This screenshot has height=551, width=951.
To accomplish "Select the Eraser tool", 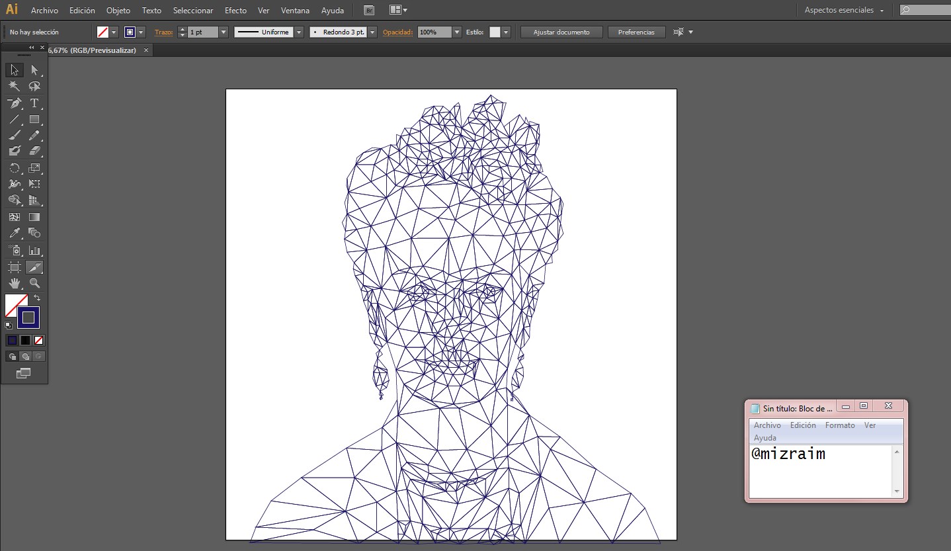I will [34, 151].
